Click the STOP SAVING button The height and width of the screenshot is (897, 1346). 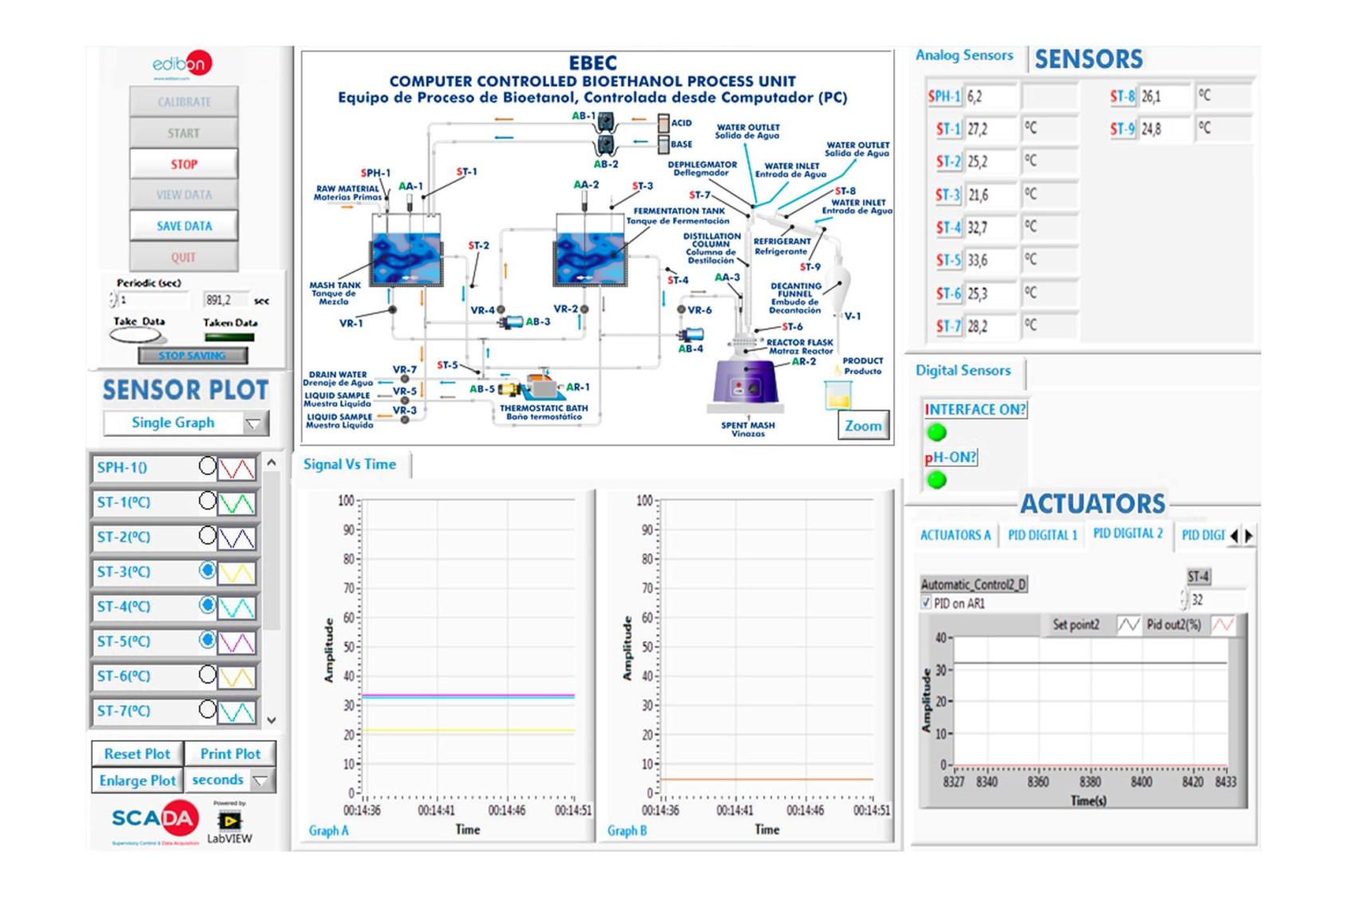191,356
